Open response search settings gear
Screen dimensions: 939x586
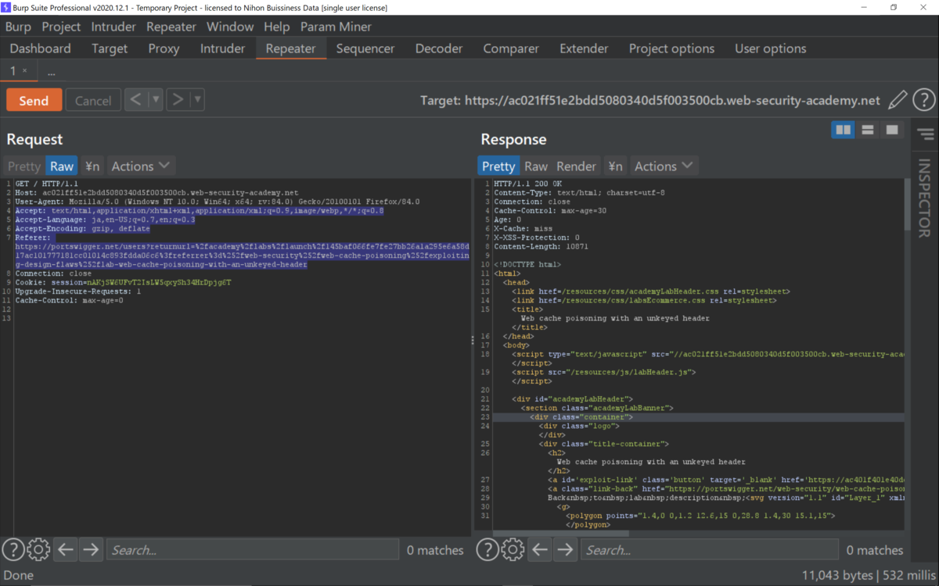(x=513, y=550)
